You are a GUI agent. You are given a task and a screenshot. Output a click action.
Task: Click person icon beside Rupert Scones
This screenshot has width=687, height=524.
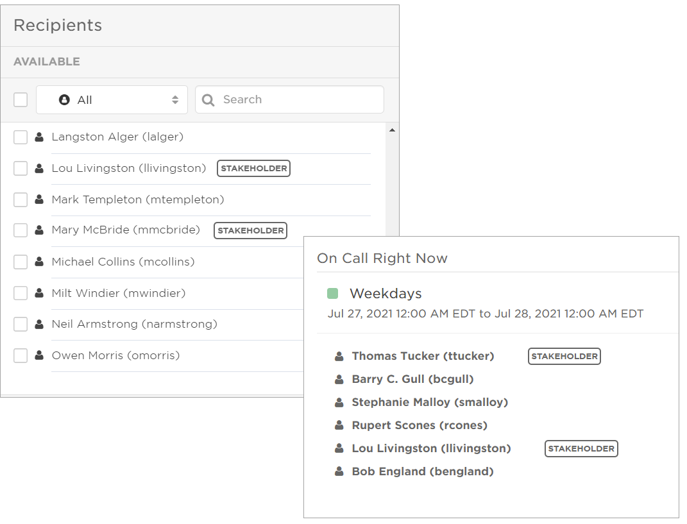(339, 425)
